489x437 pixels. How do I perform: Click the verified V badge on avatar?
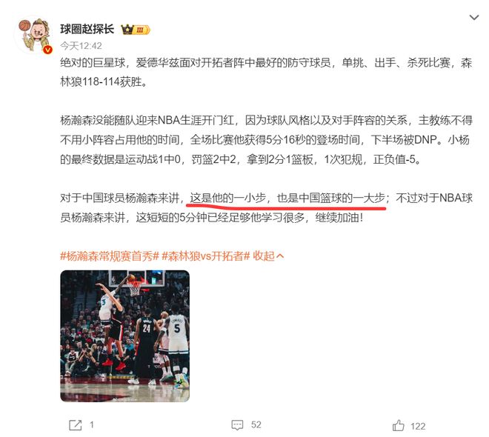tap(47, 50)
